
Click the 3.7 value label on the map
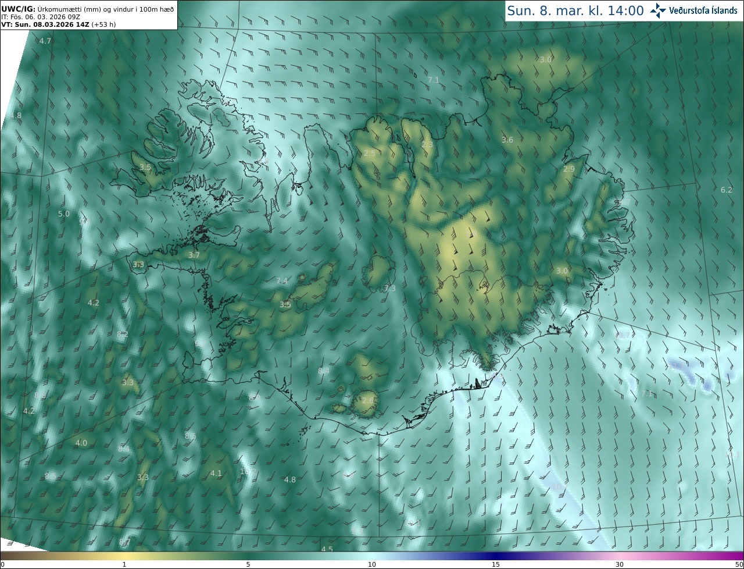coord(194,255)
